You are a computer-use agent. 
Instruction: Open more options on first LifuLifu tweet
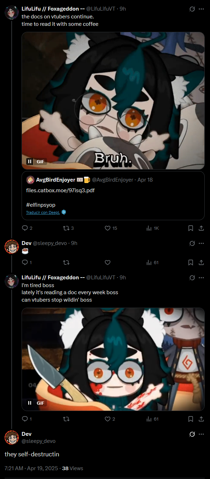201,9
